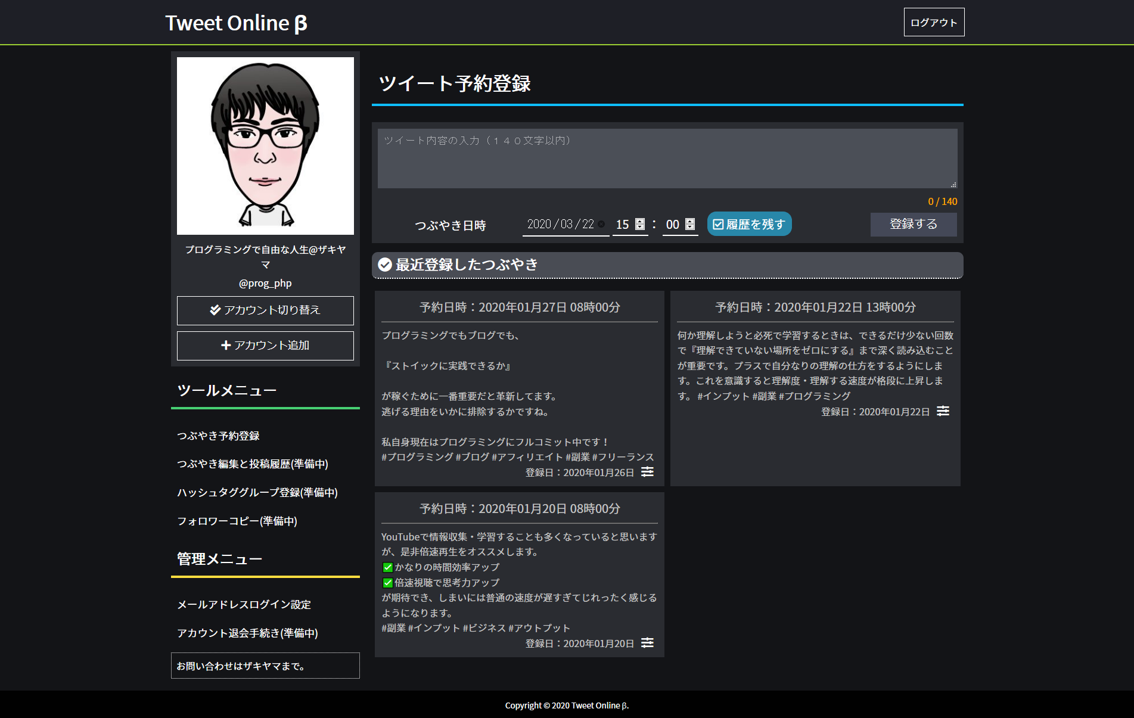This screenshot has height=718, width=1134.
Task: Click the Copyright © 2020 footer text
Action: coord(567,705)
